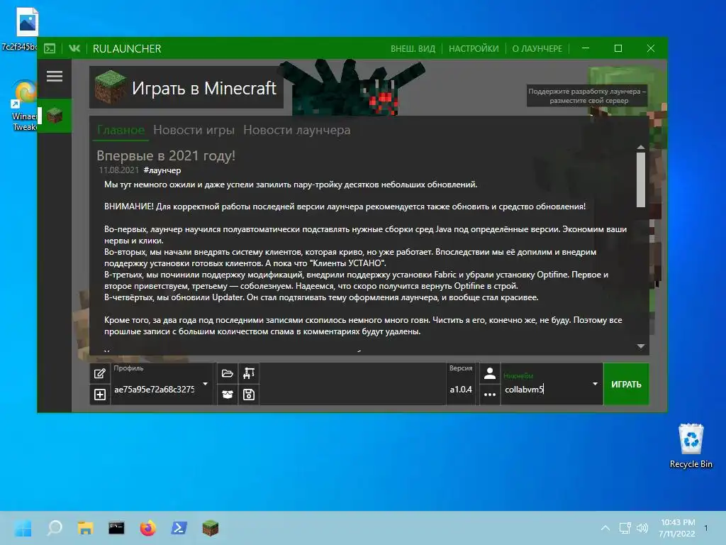Open the game folder icon
This screenshot has width=726, height=545.
[228, 373]
